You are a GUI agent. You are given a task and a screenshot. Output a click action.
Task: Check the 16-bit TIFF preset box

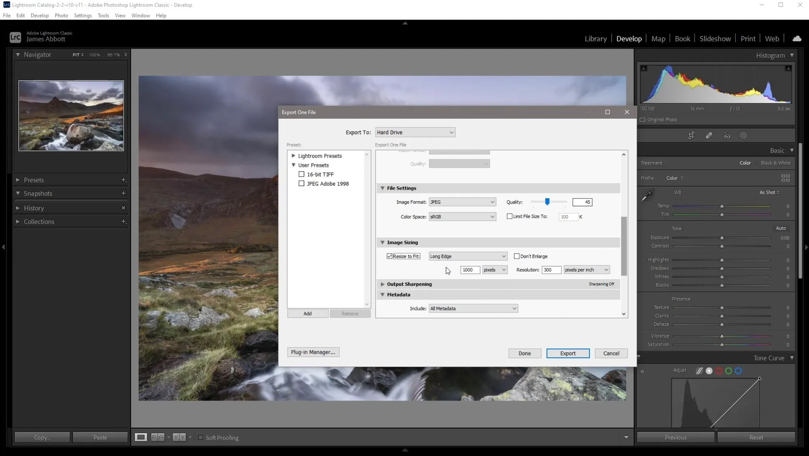click(x=301, y=174)
